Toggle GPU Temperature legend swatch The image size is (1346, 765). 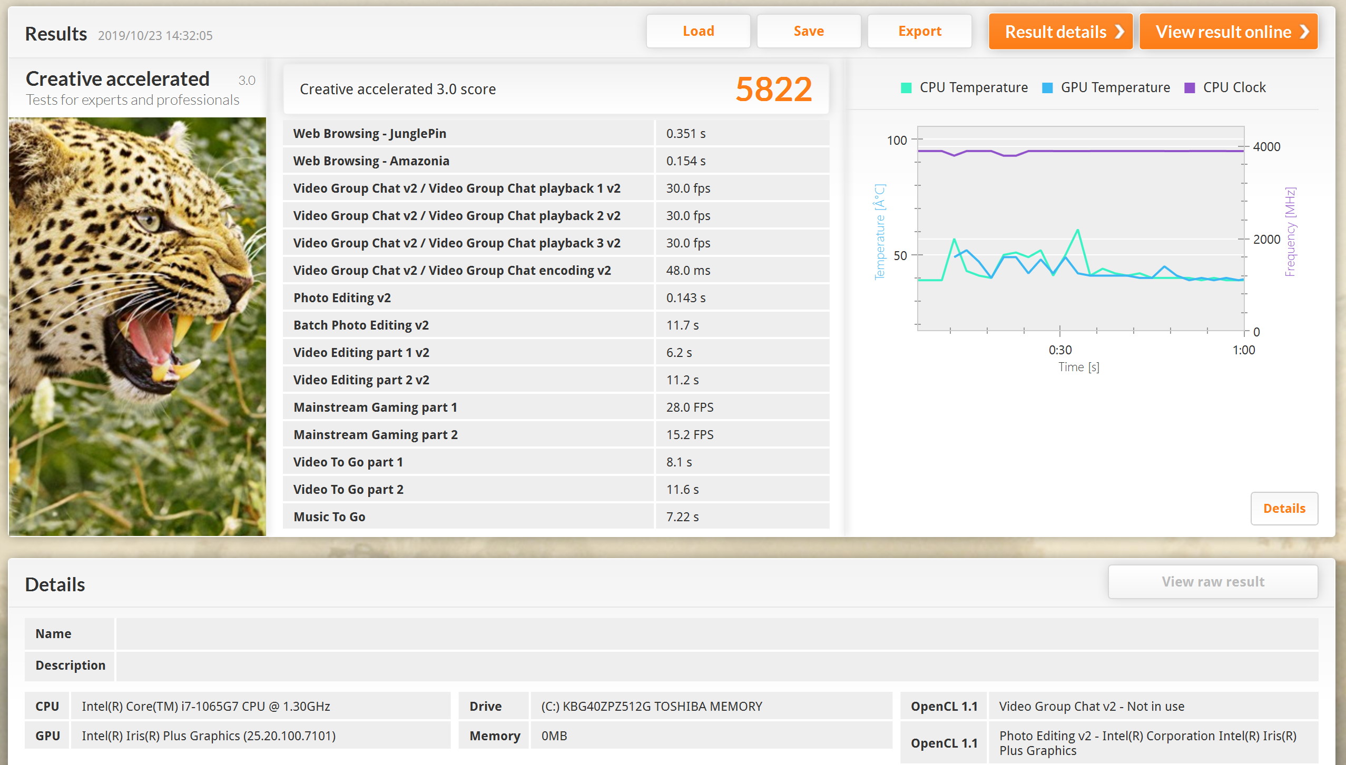[1047, 88]
